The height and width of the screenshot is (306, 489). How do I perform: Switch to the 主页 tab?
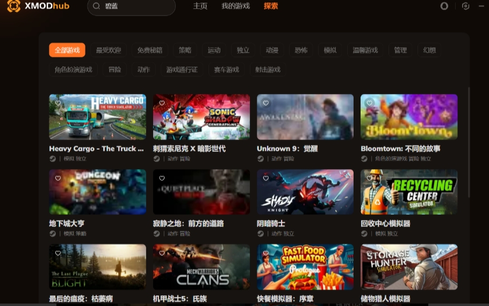(x=200, y=6)
